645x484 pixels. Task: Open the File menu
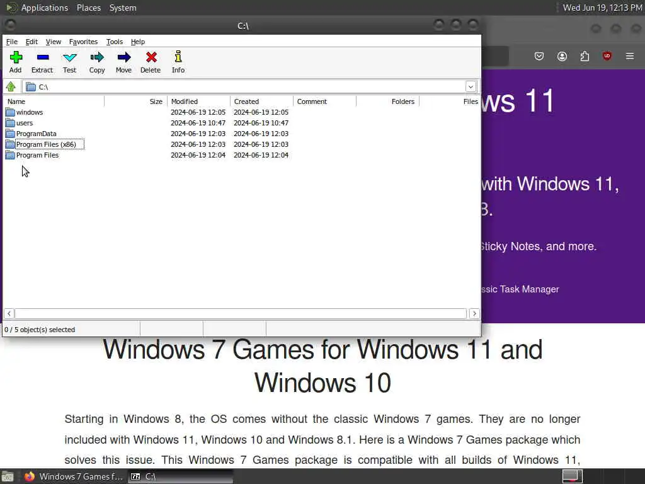click(x=12, y=42)
